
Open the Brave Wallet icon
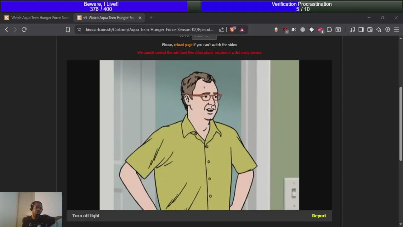pyautogui.click(x=370, y=30)
